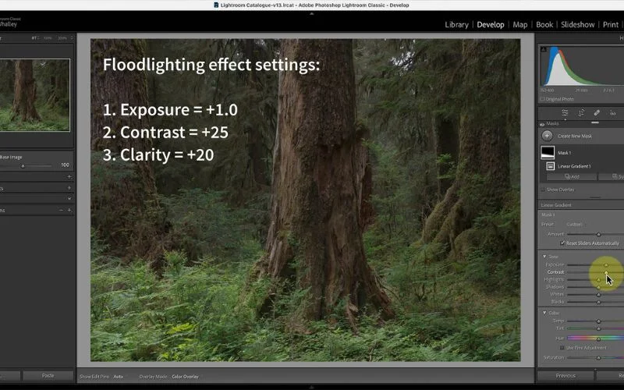Uncheck Reset Sliders Automatically
Image resolution: width=624 pixels, height=390 pixels.
click(x=562, y=243)
